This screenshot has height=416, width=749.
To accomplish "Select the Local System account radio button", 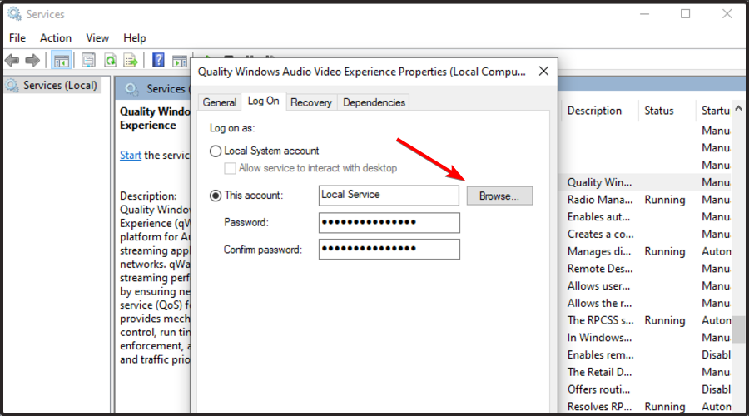I will click(x=216, y=151).
